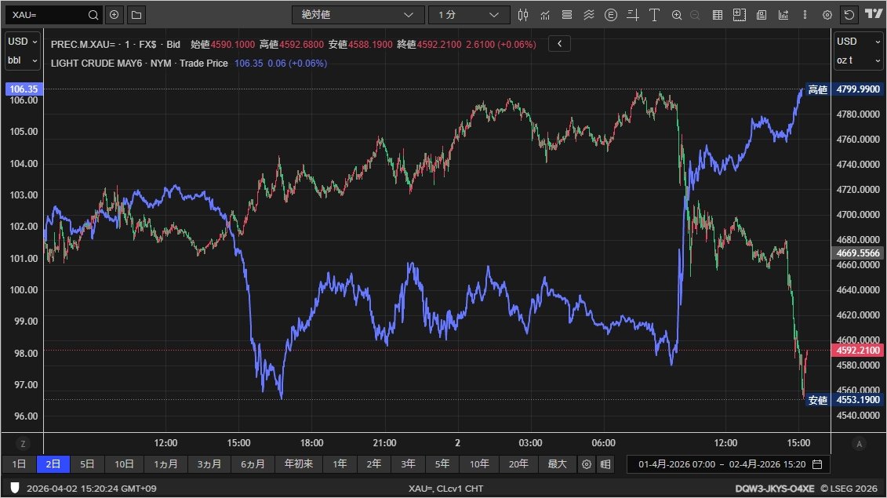Choose the 3年 period button

coord(409,464)
